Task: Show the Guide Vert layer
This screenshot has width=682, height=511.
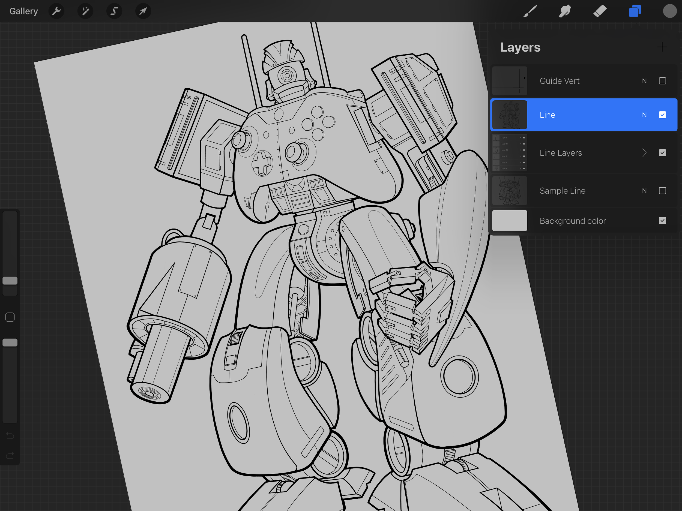Action: coord(662,81)
